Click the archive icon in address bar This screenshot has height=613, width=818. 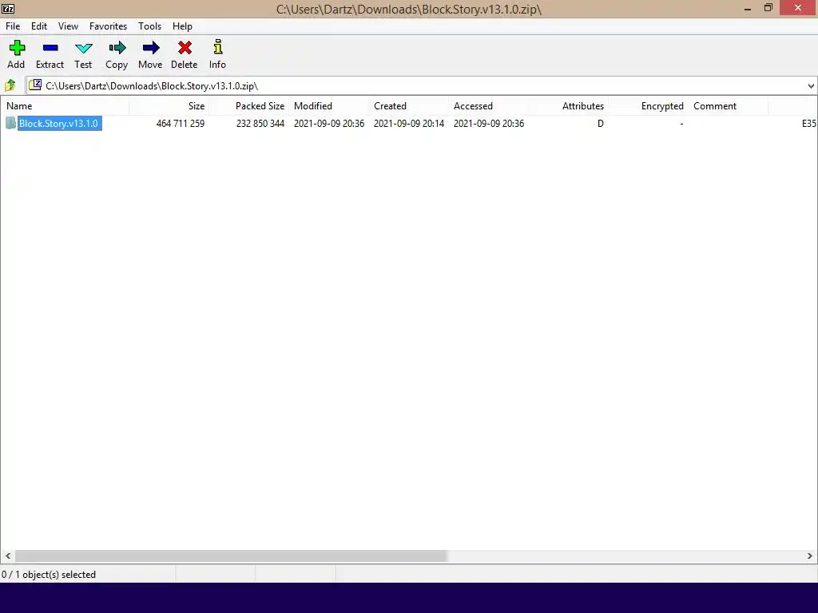coord(35,85)
